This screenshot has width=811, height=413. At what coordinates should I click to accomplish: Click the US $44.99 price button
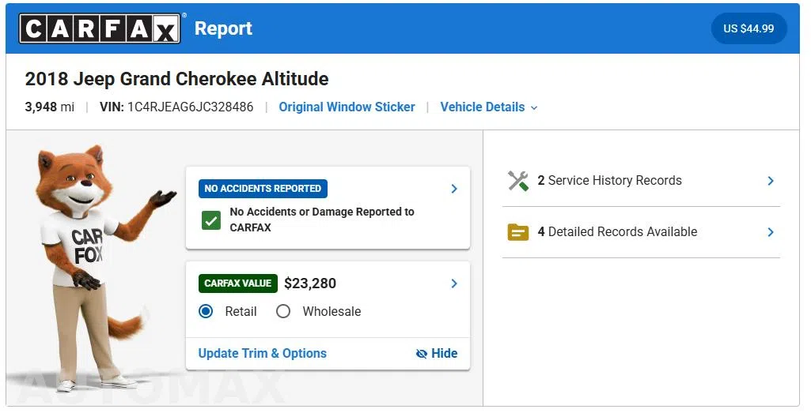pos(749,28)
